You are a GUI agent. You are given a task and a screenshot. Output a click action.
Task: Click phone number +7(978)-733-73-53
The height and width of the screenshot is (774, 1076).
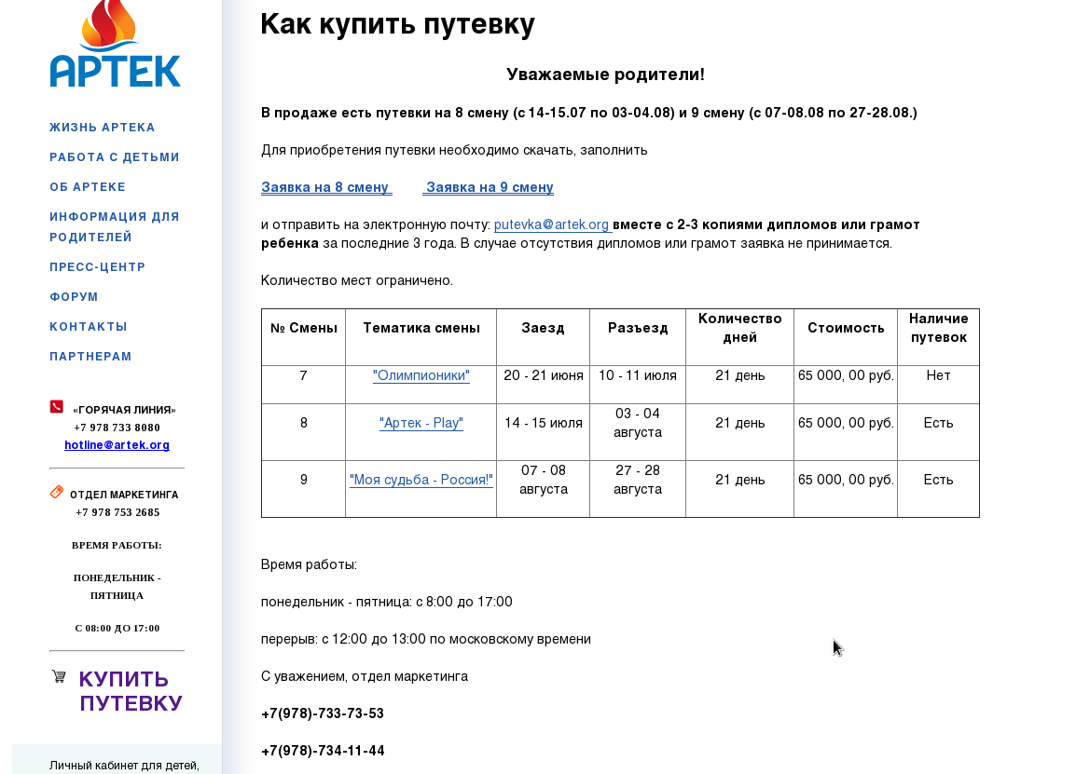pos(323,713)
